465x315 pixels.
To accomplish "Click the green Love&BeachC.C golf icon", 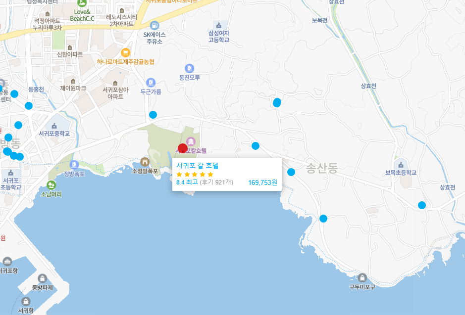I will coord(82,3).
